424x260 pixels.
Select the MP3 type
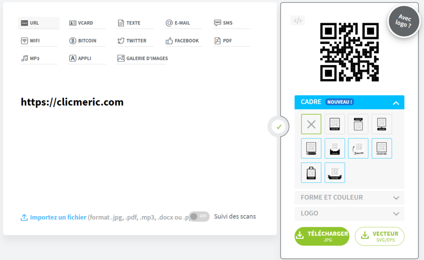(39, 58)
